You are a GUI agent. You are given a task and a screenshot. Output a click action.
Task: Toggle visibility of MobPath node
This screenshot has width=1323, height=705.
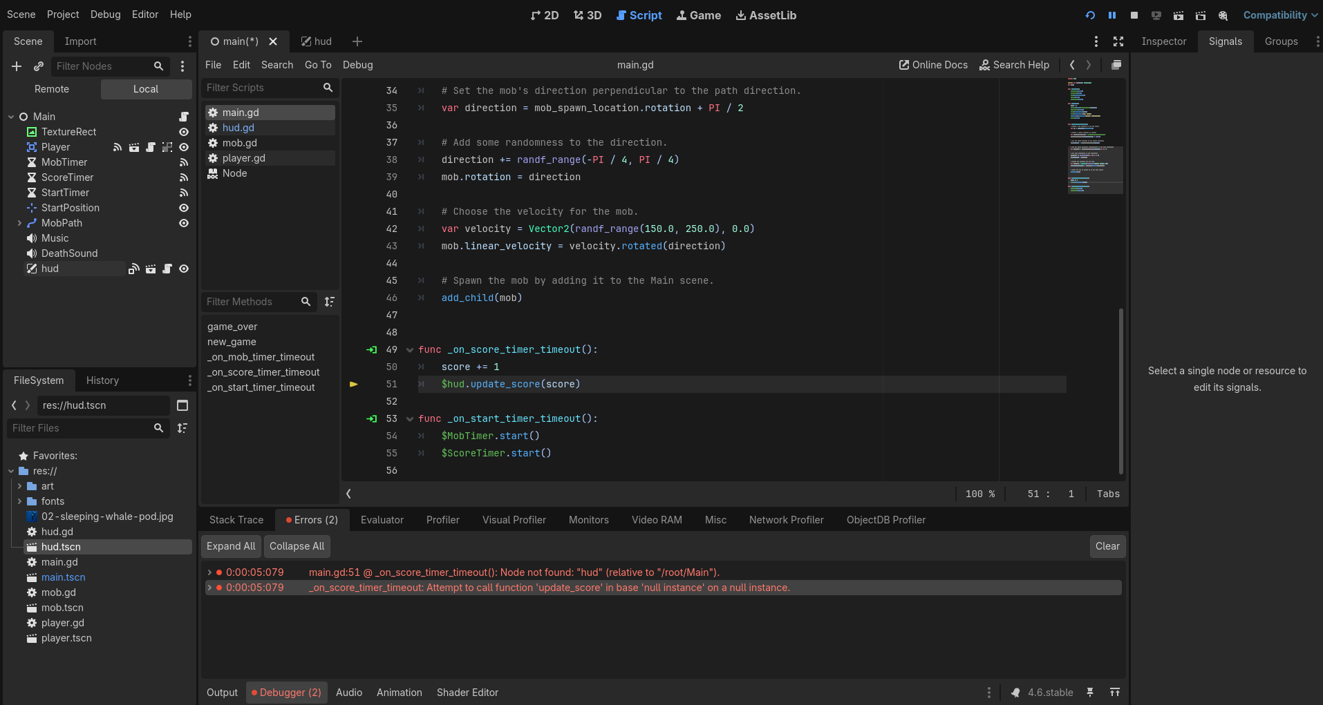coord(184,223)
